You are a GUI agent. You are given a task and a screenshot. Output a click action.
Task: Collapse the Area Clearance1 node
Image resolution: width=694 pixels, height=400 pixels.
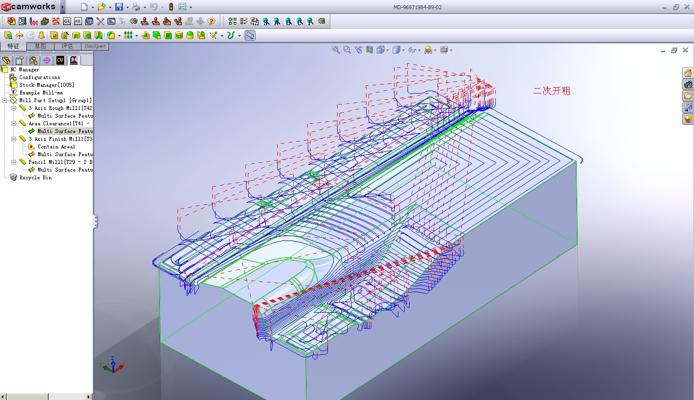(x=14, y=123)
